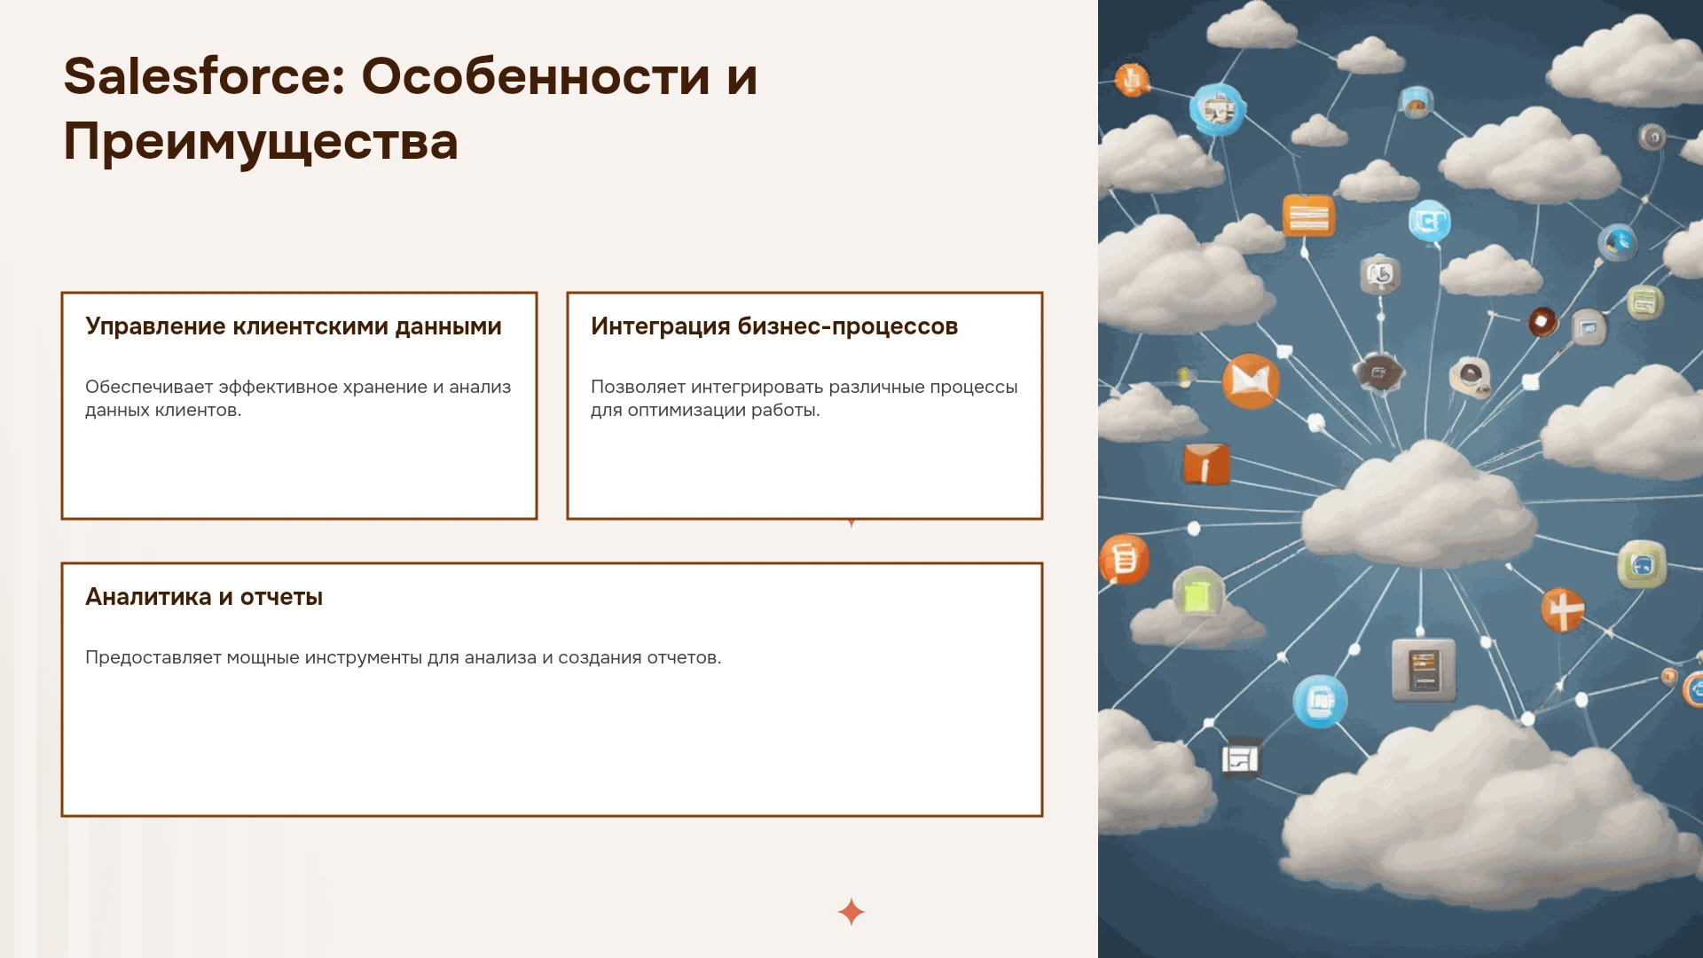Click the small arrow marker under Интеграция card
The image size is (1703, 958).
click(851, 523)
